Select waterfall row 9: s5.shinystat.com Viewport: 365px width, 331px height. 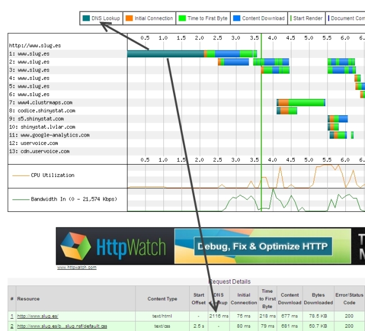[36, 119]
